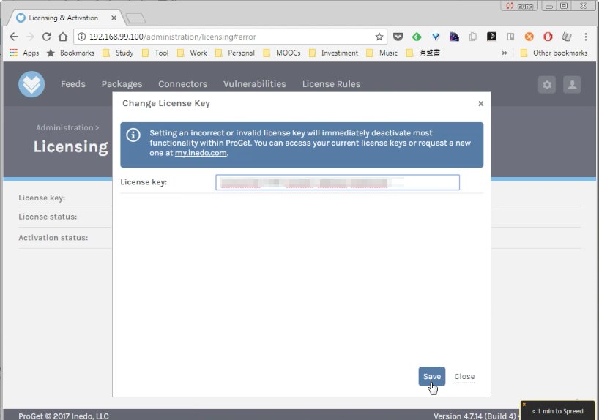Go back using the browser back arrow
Screen dimensions: 599x420
[x=14, y=37]
